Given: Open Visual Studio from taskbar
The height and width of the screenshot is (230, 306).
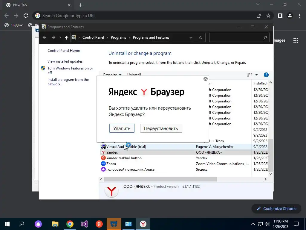Looking at the screenshot, I should [85, 224].
